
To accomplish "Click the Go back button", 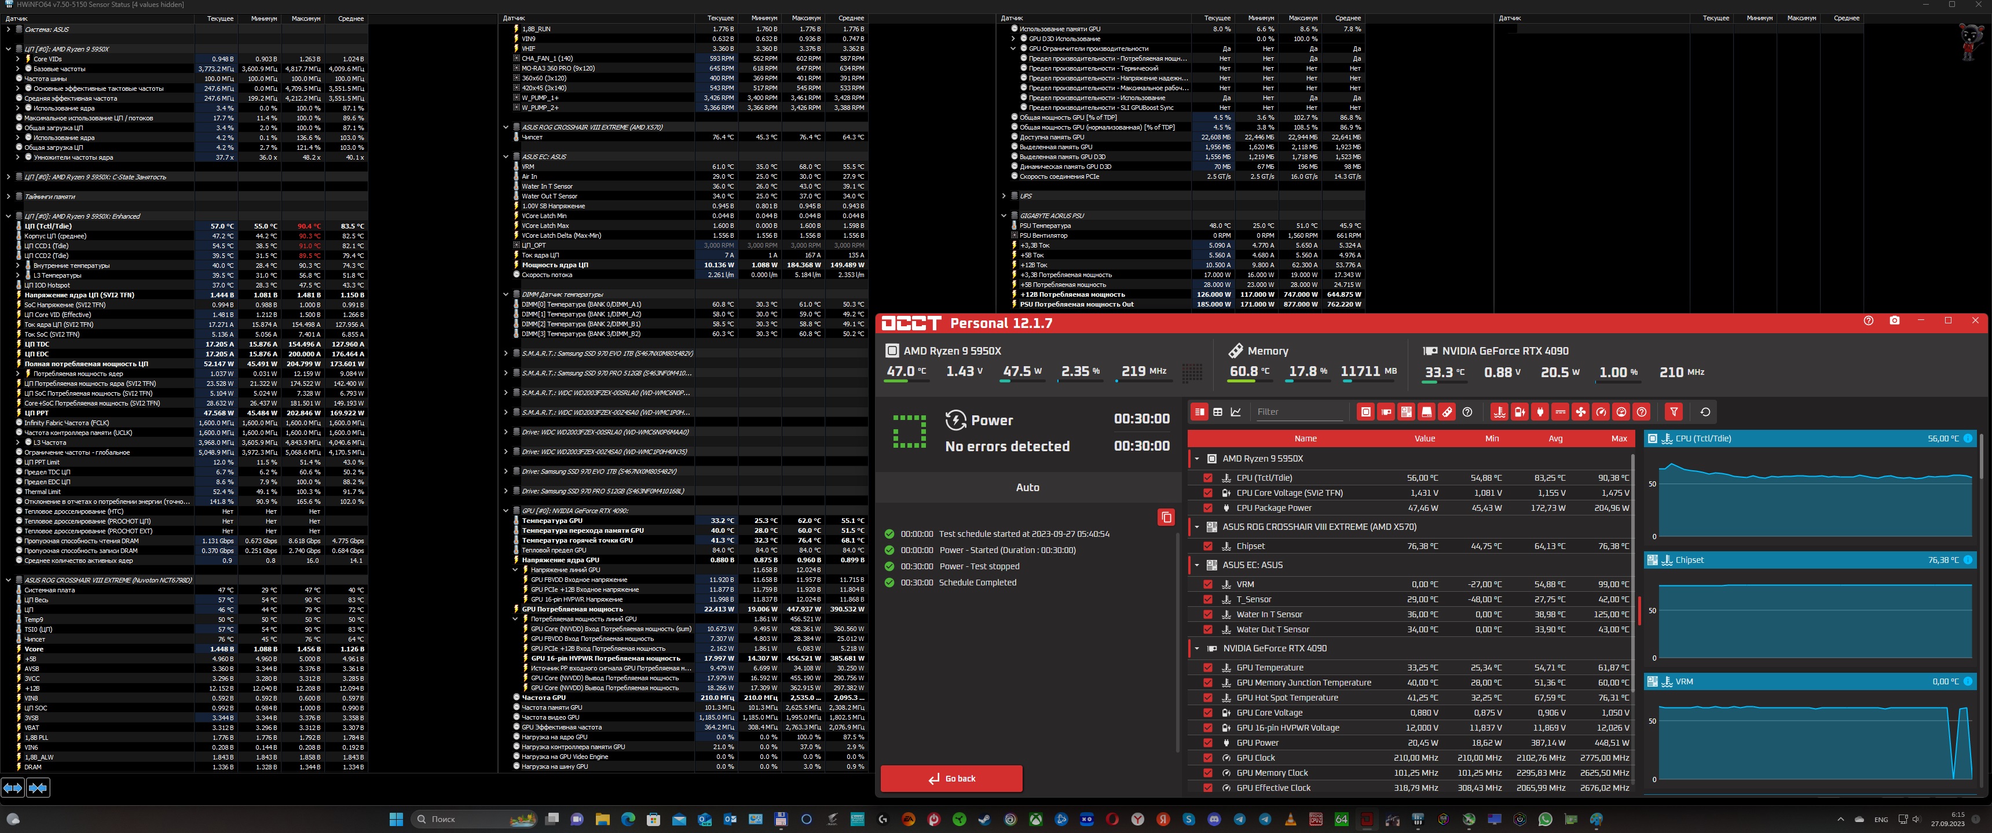I will tap(951, 778).
